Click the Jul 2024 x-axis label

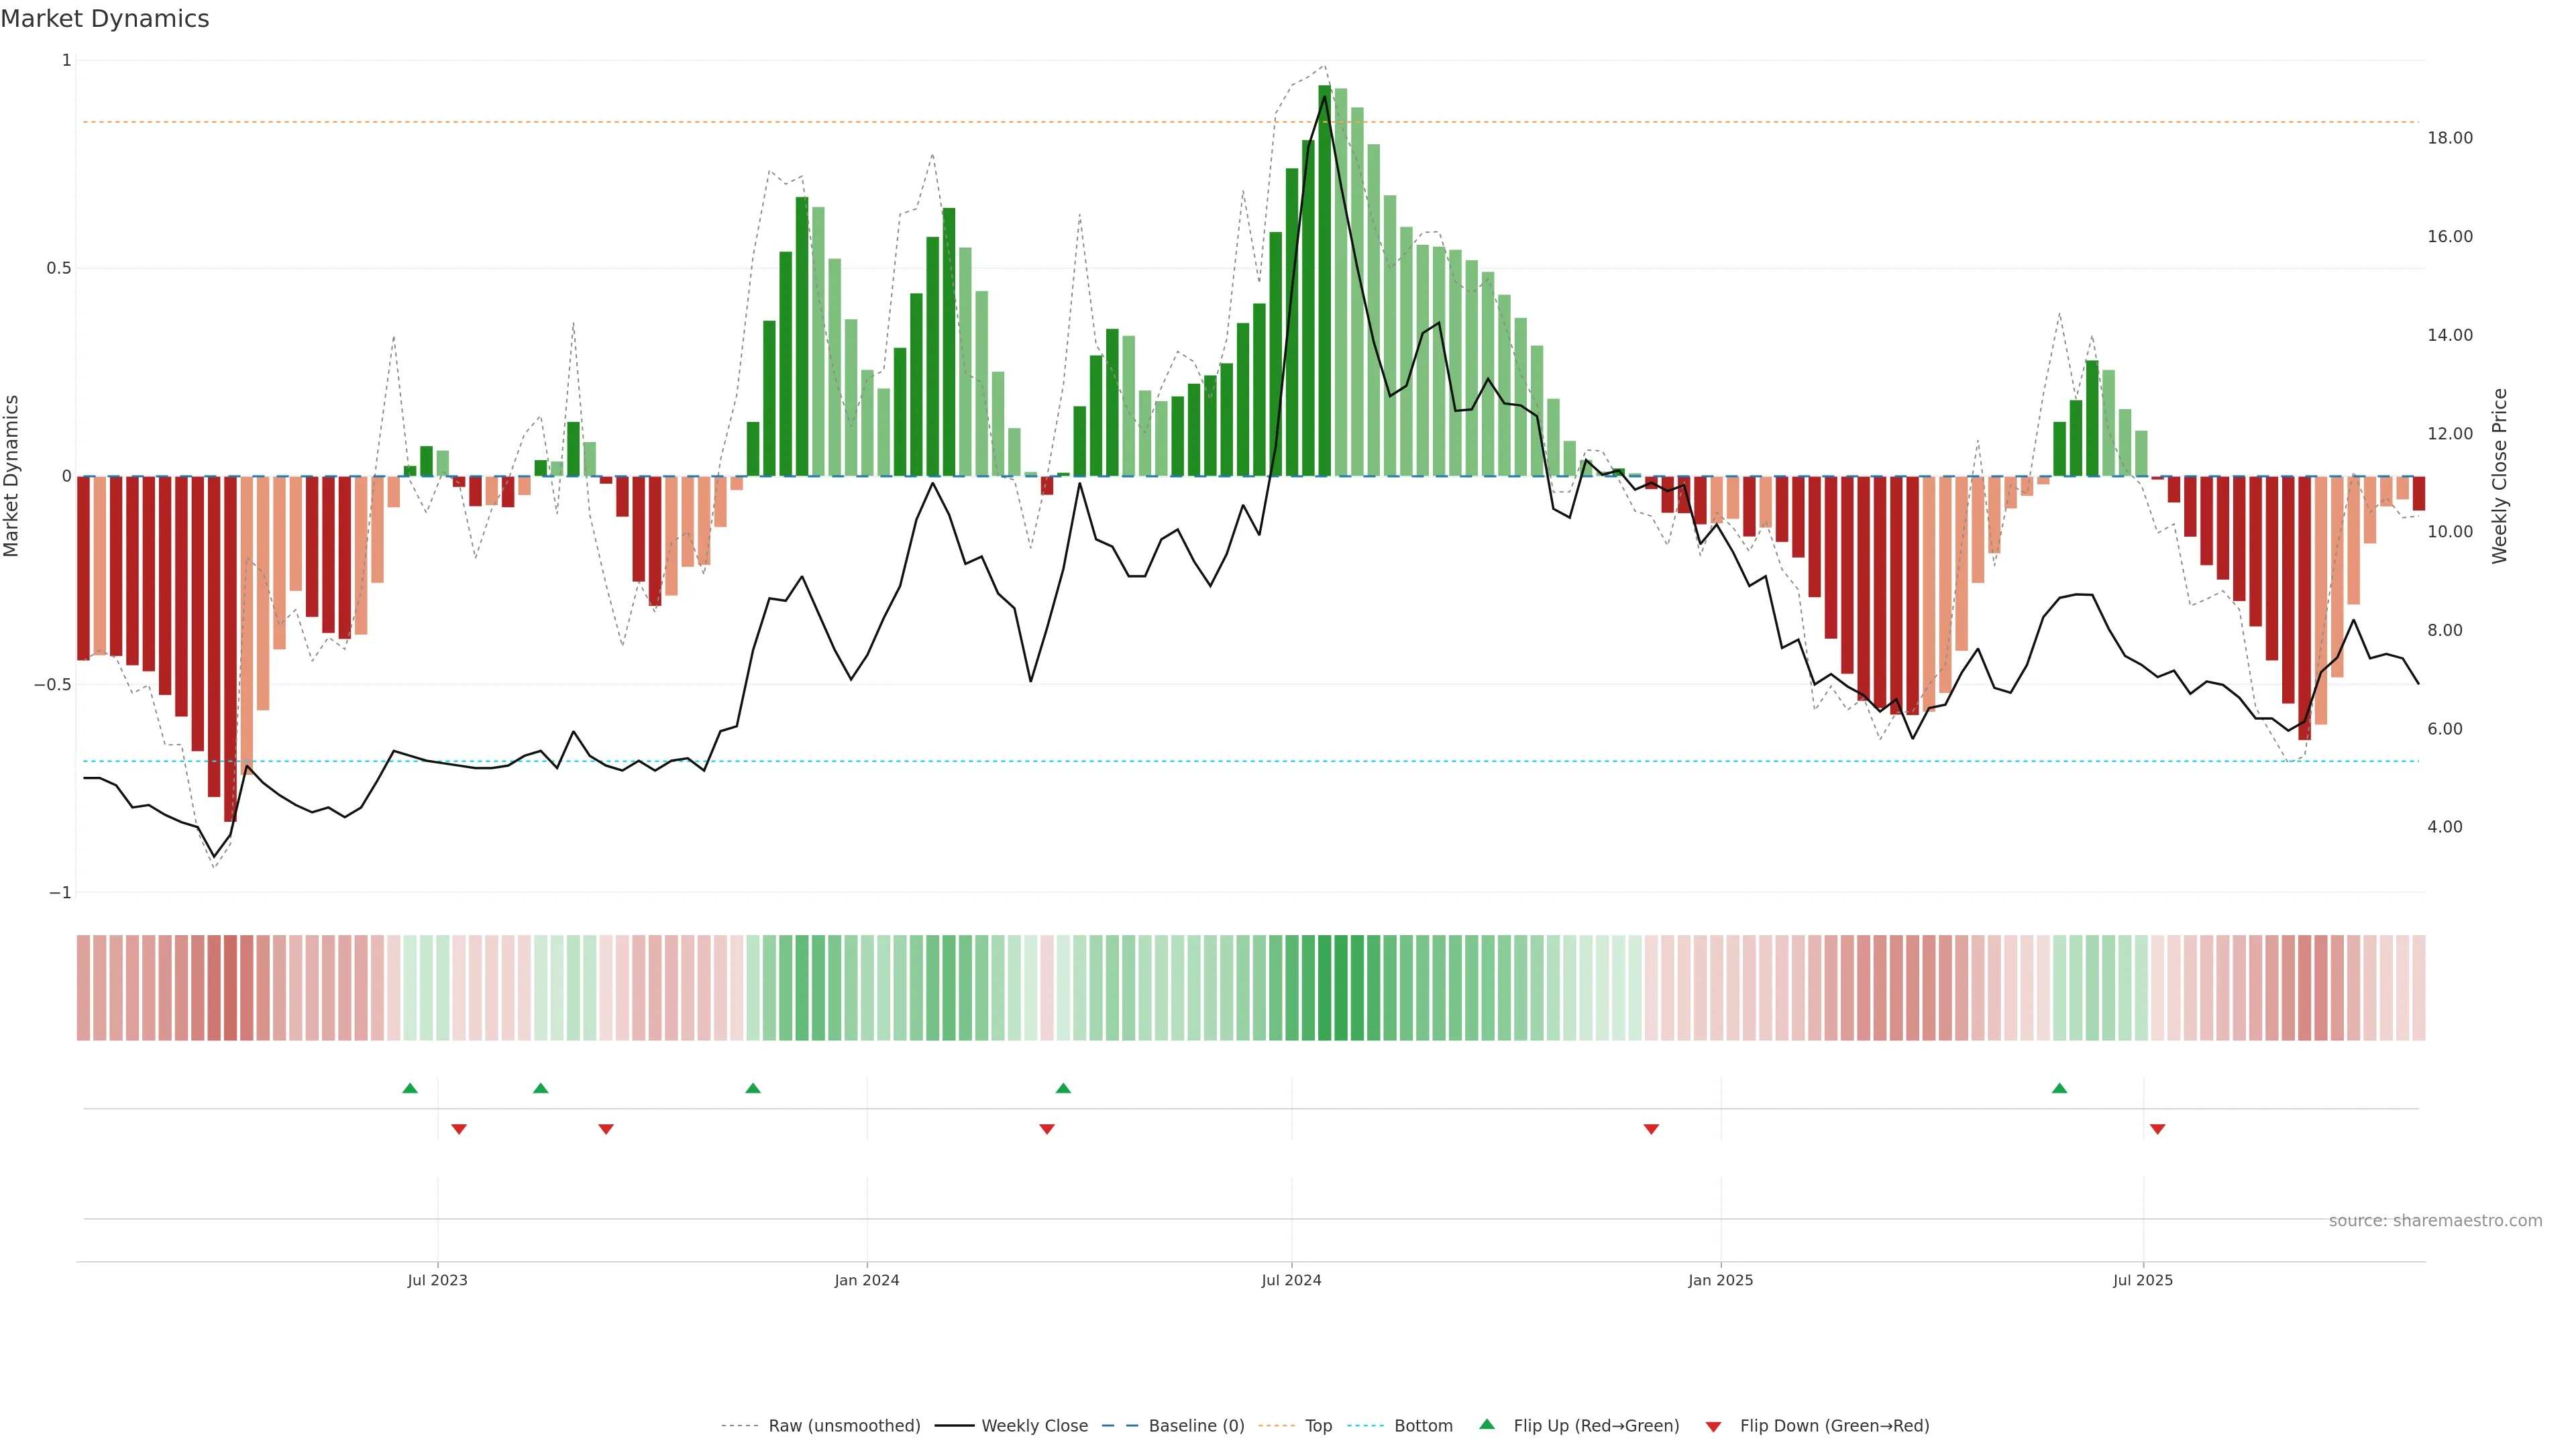pyautogui.click(x=1291, y=1280)
